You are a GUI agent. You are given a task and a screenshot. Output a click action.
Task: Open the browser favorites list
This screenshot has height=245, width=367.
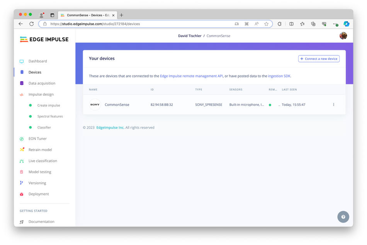coord(302,24)
